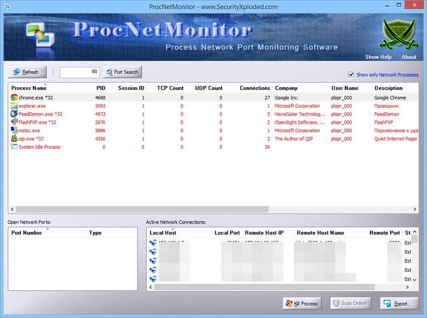Click the FeedDemon.exe process icon

pos(14,114)
